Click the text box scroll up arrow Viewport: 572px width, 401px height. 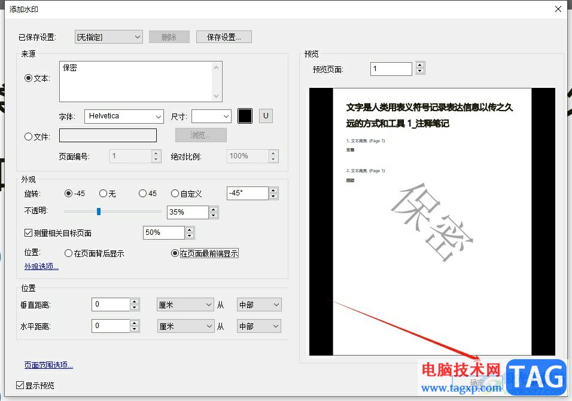click(x=217, y=68)
